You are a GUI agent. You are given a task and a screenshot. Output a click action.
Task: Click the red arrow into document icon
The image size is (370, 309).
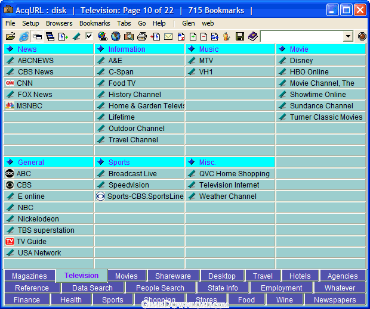pos(155,36)
